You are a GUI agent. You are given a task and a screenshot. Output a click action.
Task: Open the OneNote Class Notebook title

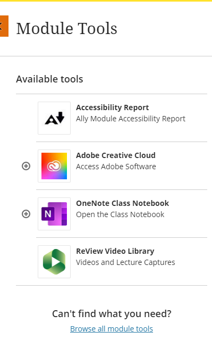click(x=122, y=203)
